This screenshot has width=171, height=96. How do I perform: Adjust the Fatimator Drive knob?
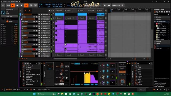[136, 70]
